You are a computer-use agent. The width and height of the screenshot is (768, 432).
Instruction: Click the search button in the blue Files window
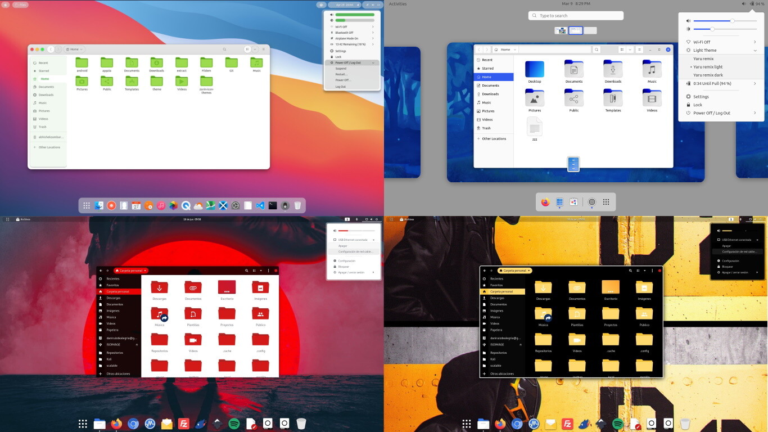tap(597, 49)
